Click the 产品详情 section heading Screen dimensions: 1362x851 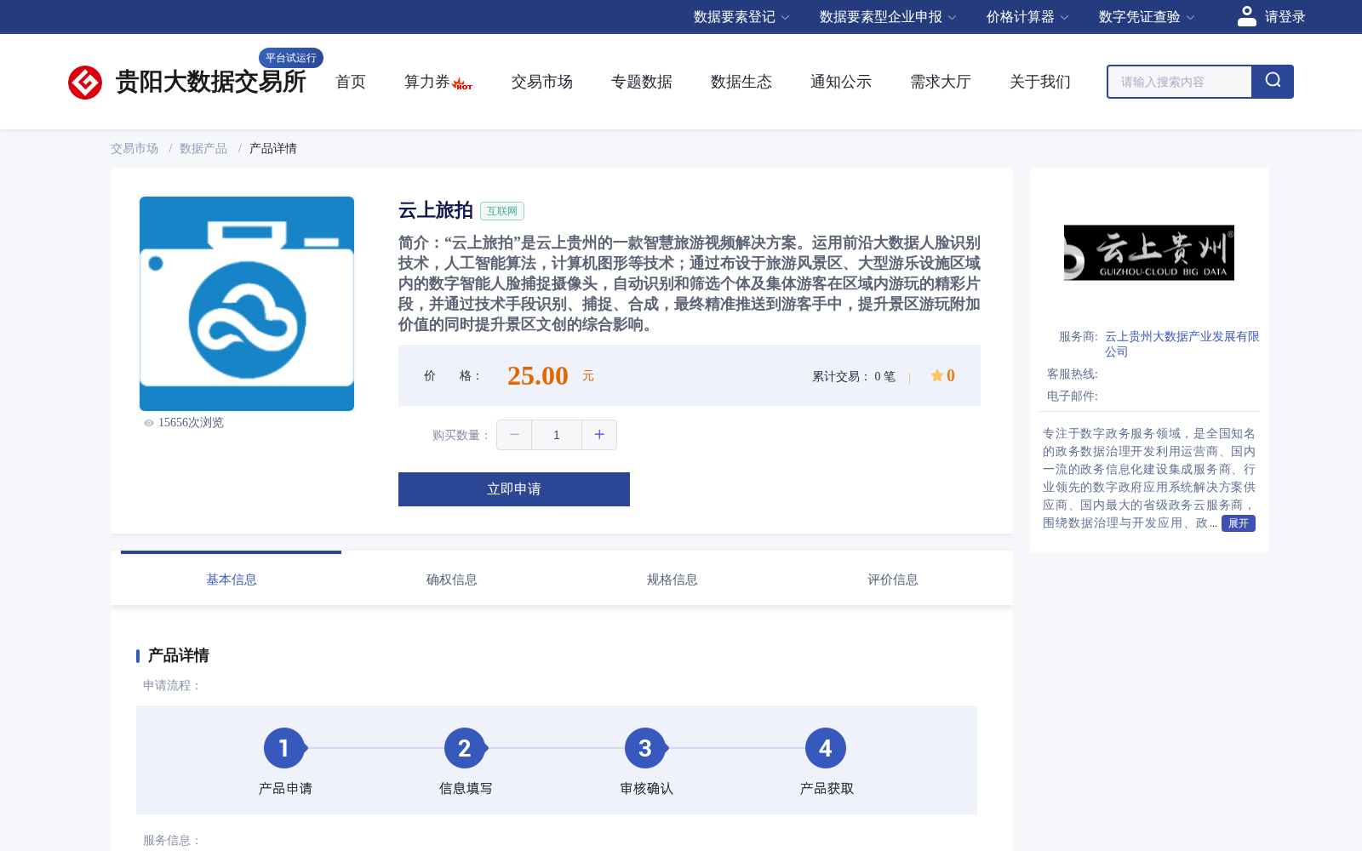coord(179,655)
